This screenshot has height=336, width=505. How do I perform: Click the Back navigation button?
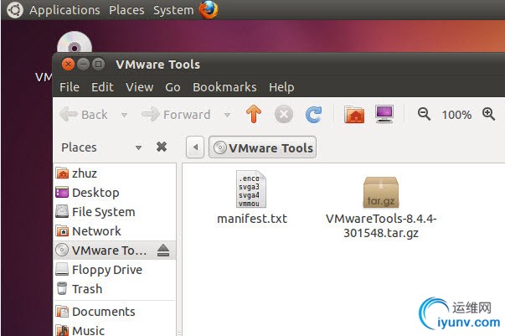(85, 114)
